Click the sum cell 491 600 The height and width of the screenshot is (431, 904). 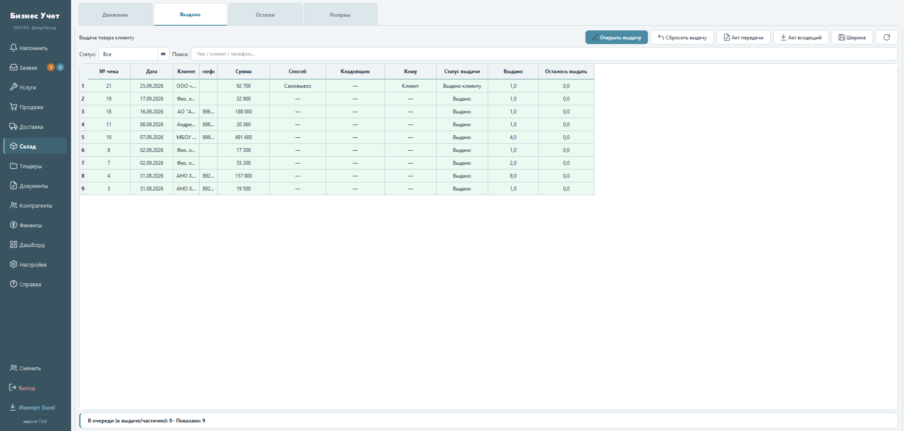(243, 137)
